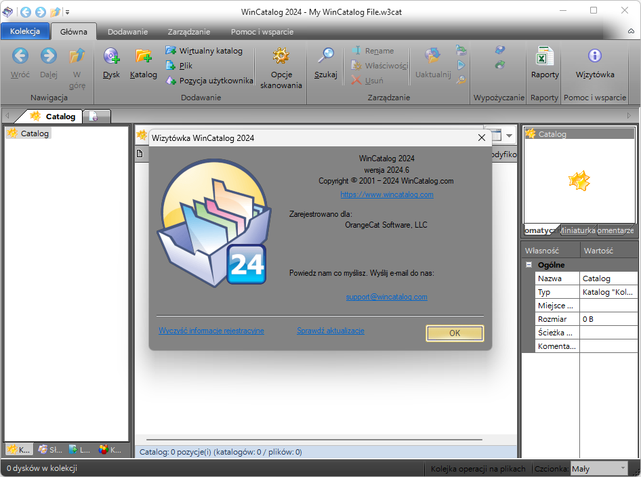Add a Wirtualny katalog
Viewport: 641px width, 477px height.
203,51
